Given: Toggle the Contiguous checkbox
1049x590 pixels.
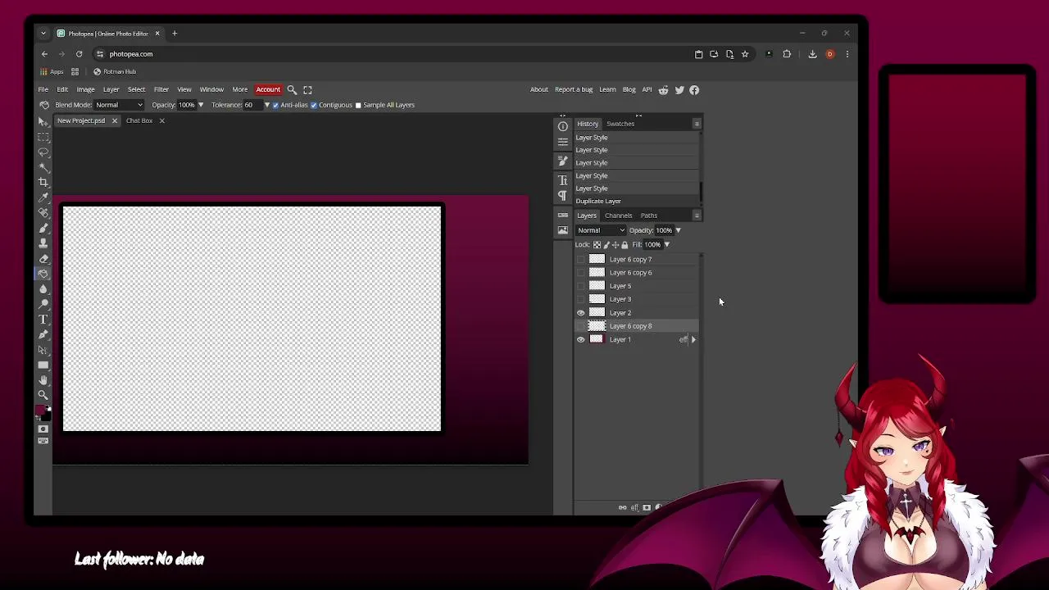Looking at the screenshot, I should 314,105.
